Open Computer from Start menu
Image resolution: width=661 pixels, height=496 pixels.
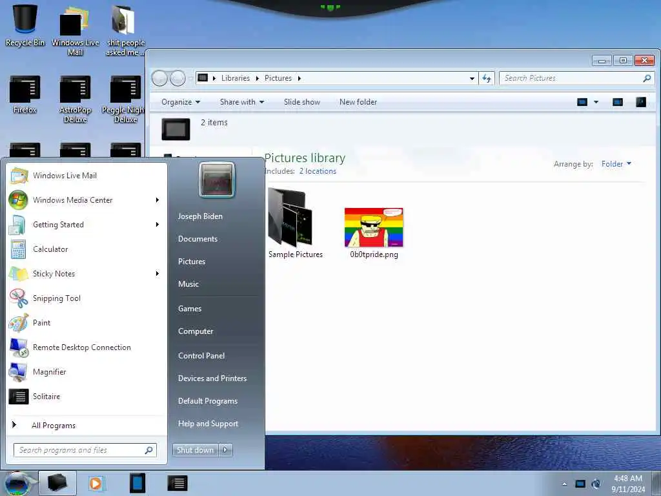[x=196, y=331]
